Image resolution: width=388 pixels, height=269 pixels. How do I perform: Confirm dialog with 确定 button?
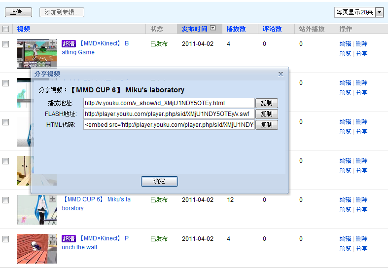click(x=159, y=181)
